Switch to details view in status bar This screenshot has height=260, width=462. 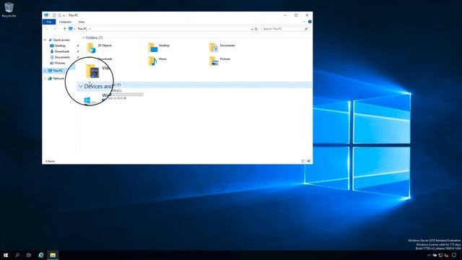[x=303, y=161]
